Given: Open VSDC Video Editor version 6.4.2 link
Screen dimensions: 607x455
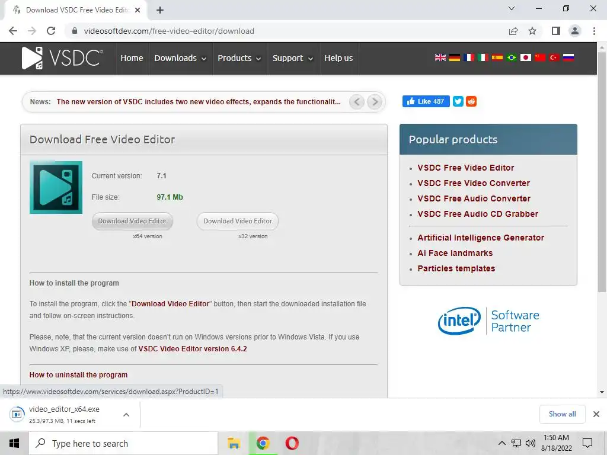Looking at the screenshot, I should pos(193,349).
